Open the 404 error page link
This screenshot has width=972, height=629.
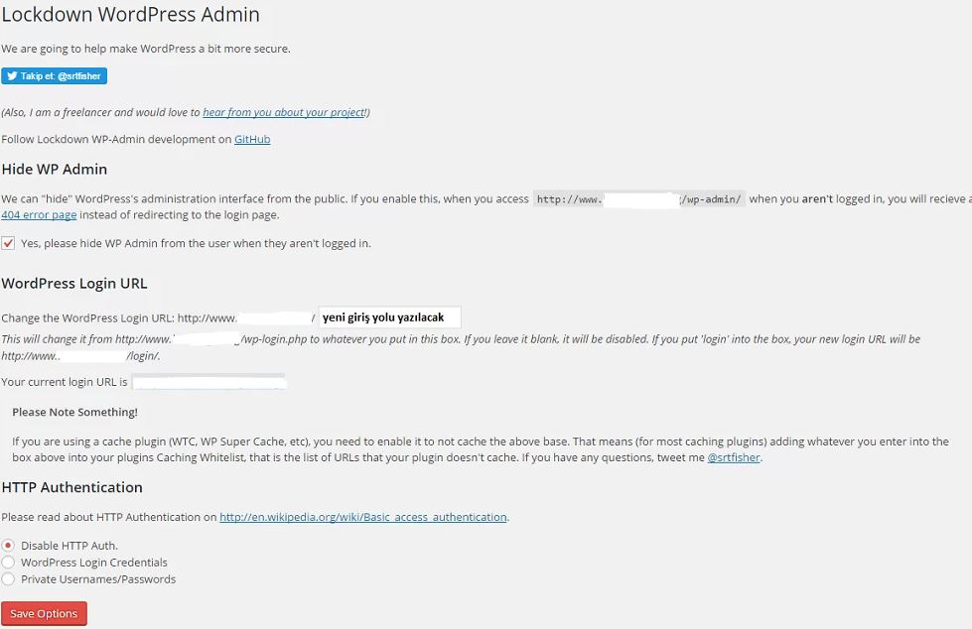[39, 215]
